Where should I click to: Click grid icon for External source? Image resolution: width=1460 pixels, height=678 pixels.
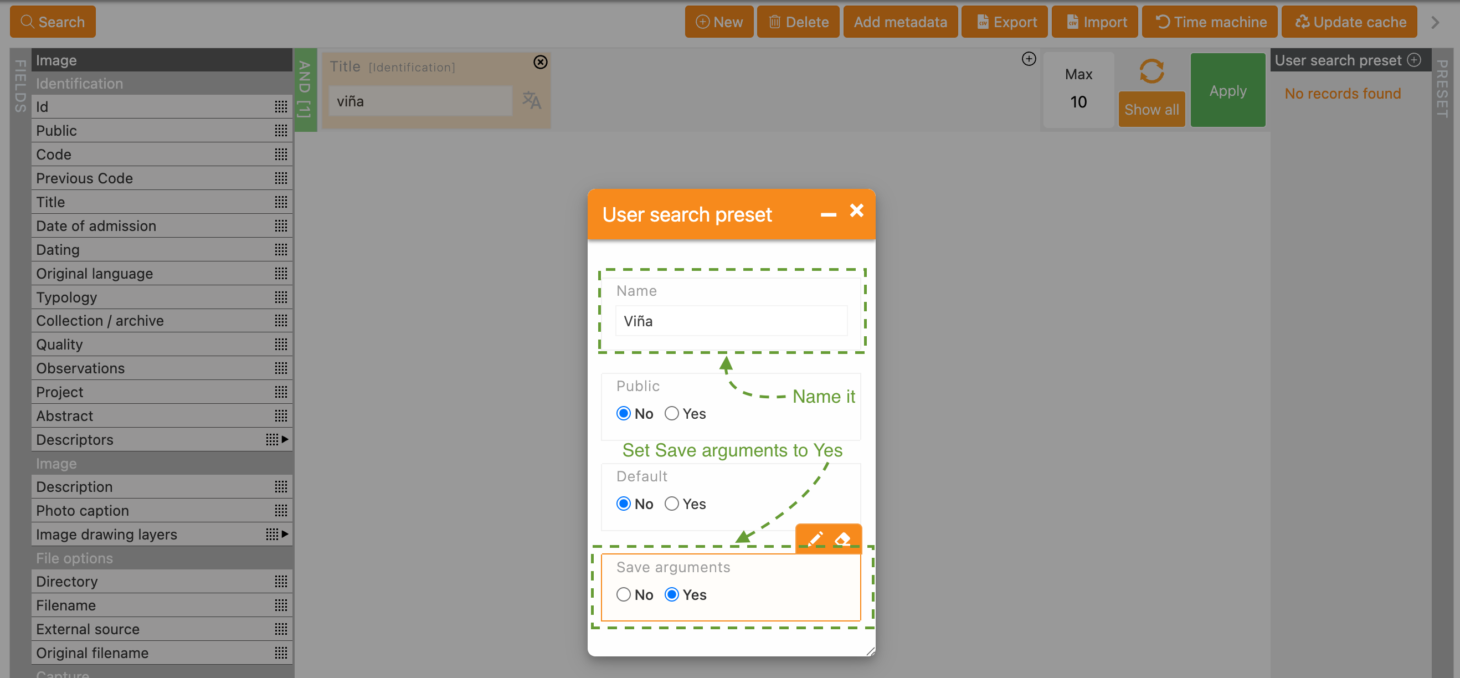(x=281, y=629)
